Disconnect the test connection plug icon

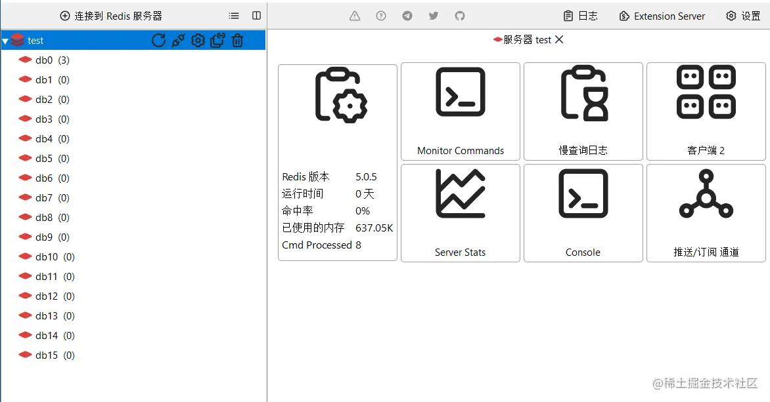(178, 40)
